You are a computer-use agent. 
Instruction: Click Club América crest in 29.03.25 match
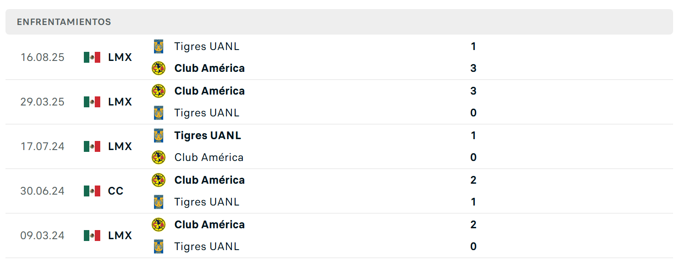tap(158, 91)
